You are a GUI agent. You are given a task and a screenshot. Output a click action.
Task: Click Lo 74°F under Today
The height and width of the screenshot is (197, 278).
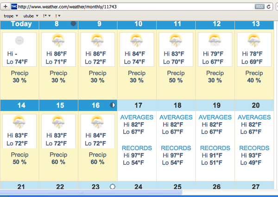[x=17, y=62]
